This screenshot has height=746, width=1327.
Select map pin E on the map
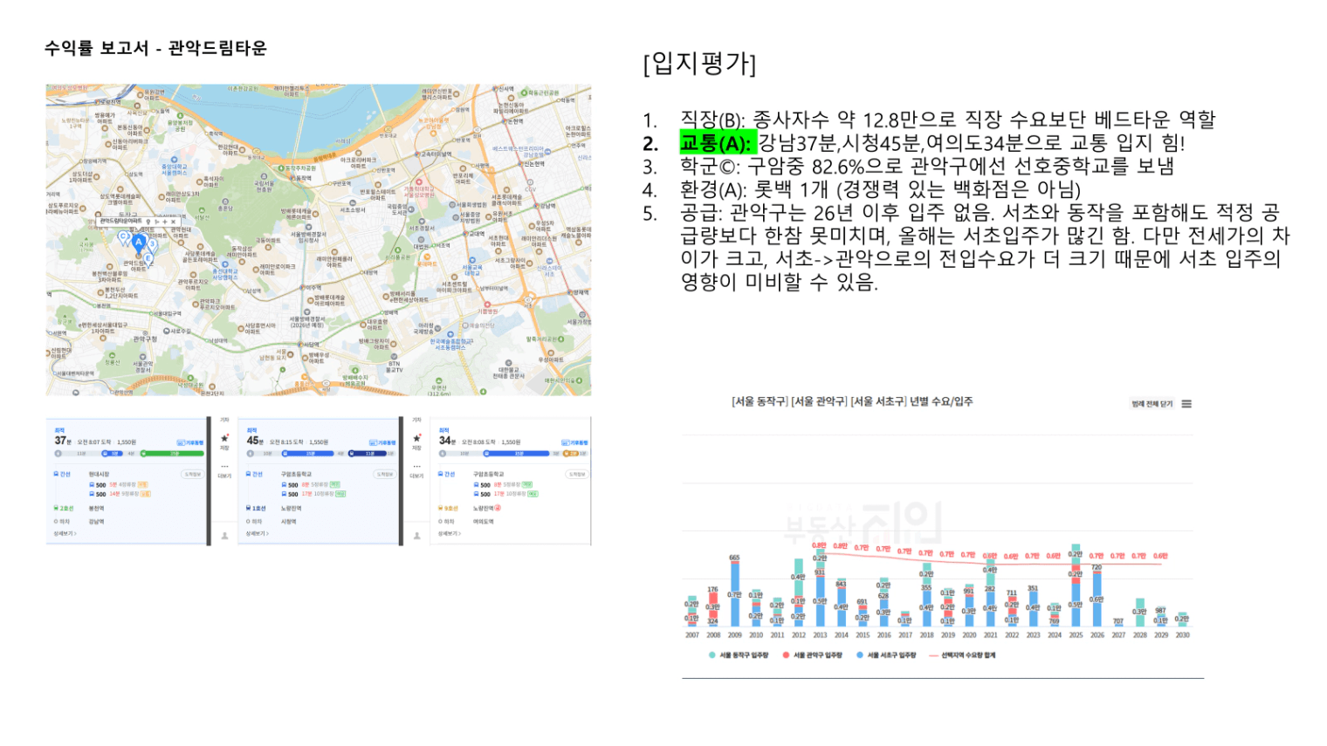coord(148,258)
